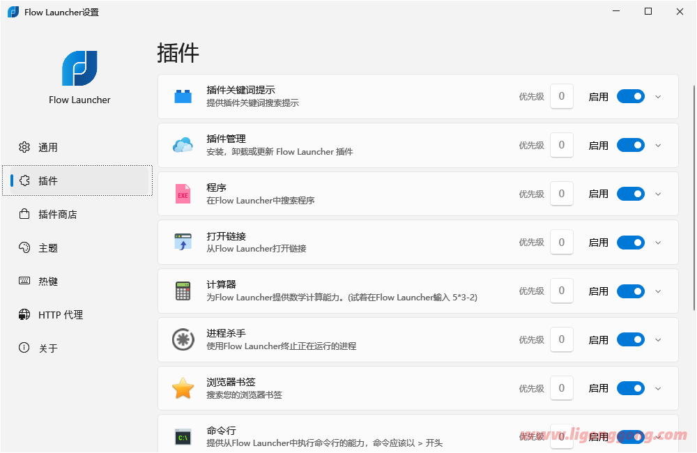697x453 pixels.
Task: Click the 插件关键词提示 priority field
Action: pos(561,96)
